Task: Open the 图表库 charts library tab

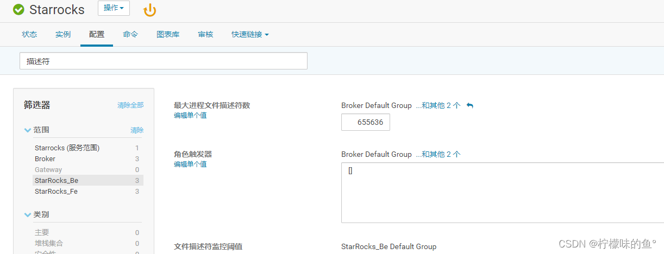Action: click(168, 34)
